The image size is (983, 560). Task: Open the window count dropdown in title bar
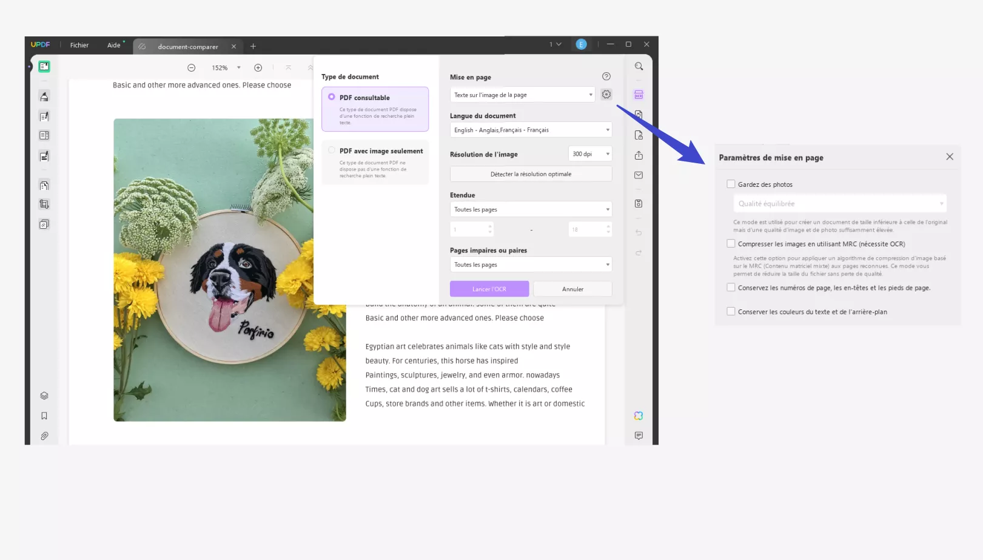point(555,44)
